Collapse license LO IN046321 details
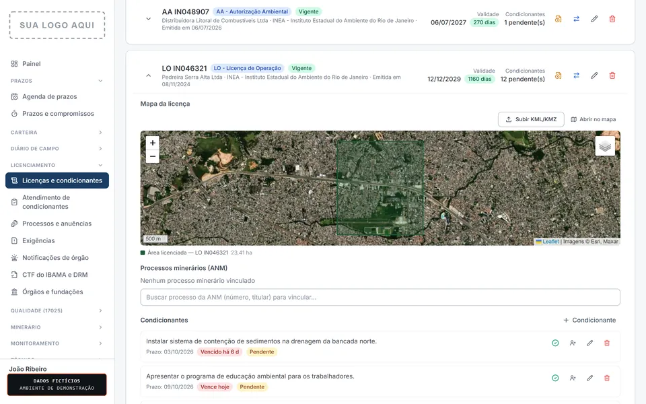The height and width of the screenshot is (404, 646). pos(148,75)
